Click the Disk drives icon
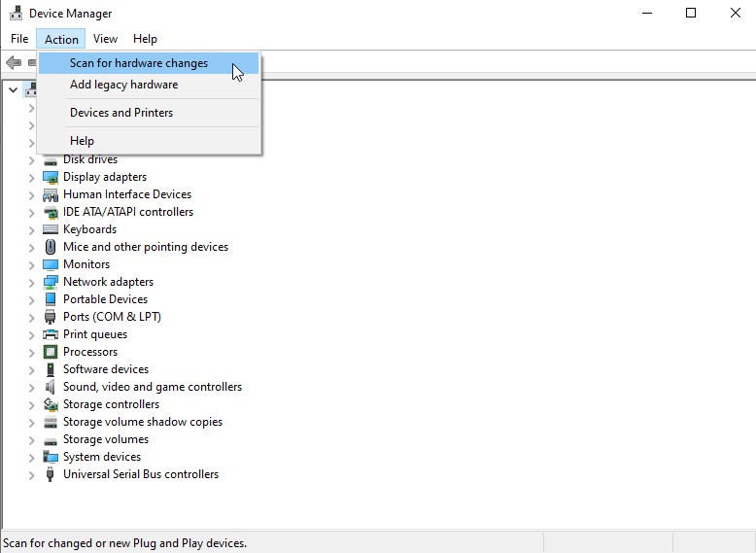The image size is (756, 553). [x=51, y=161]
